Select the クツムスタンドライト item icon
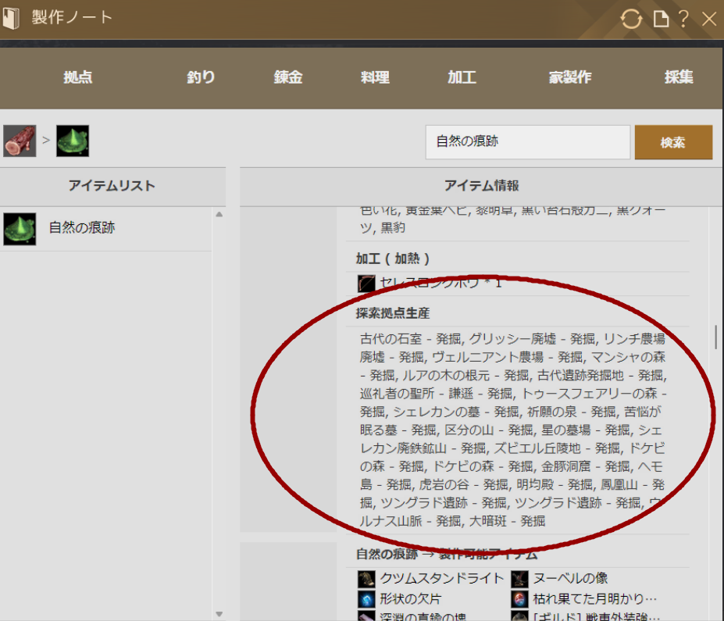Viewport: 724px width, 621px height. pos(366,579)
